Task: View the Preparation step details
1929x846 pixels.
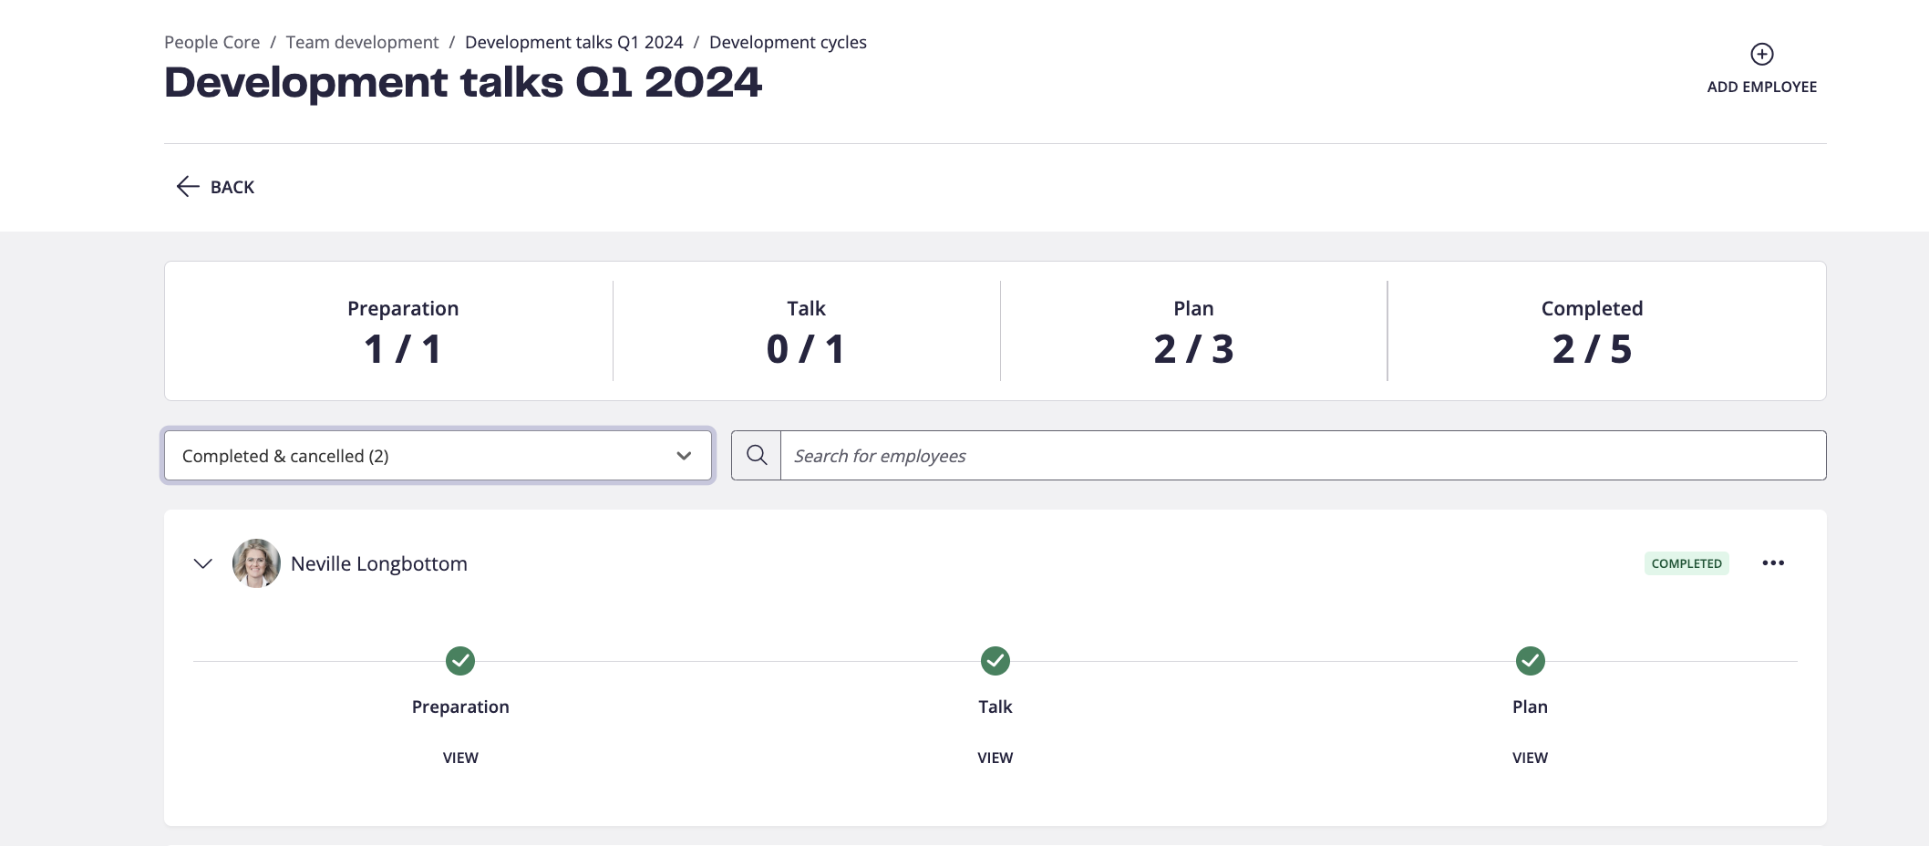Action: (460, 758)
